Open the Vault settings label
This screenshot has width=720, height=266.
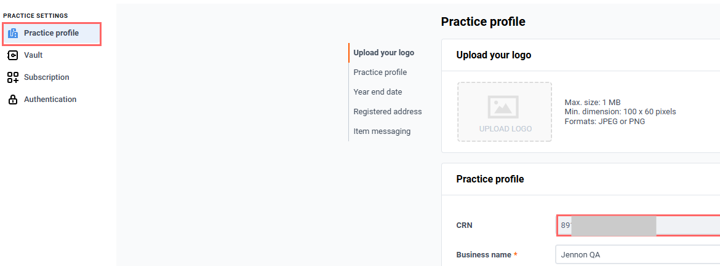[33, 55]
